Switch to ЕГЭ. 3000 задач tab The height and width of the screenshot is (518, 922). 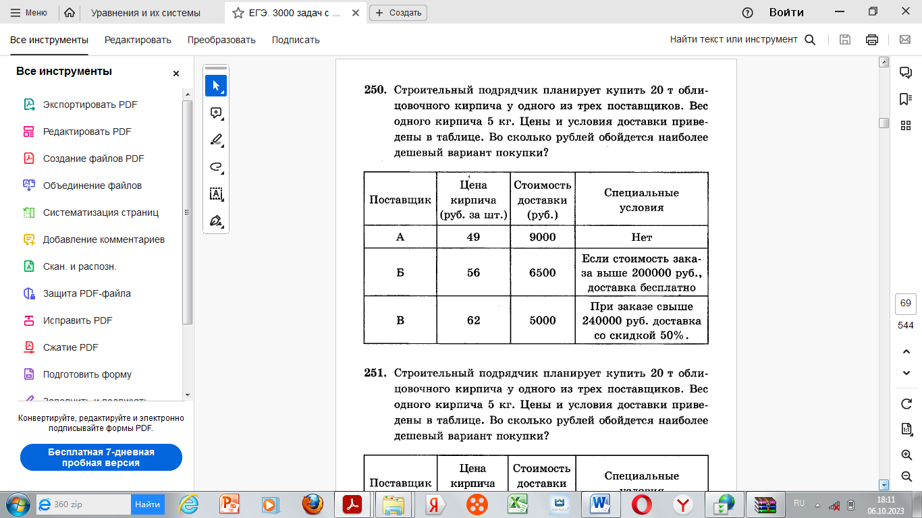(x=296, y=12)
